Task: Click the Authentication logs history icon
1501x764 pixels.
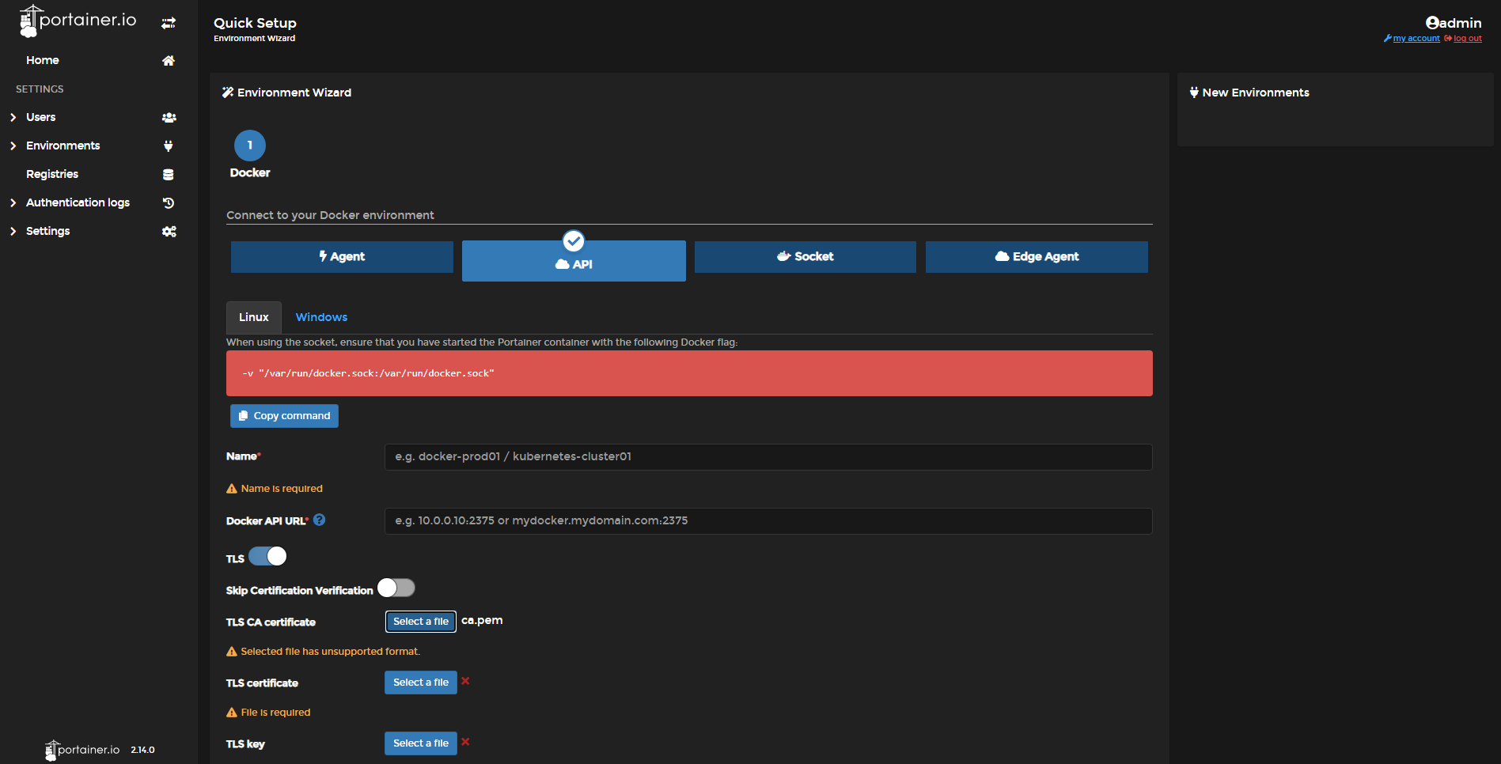Action: pyautogui.click(x=169, y=202)
